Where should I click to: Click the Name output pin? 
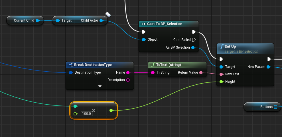pos(128,72)
